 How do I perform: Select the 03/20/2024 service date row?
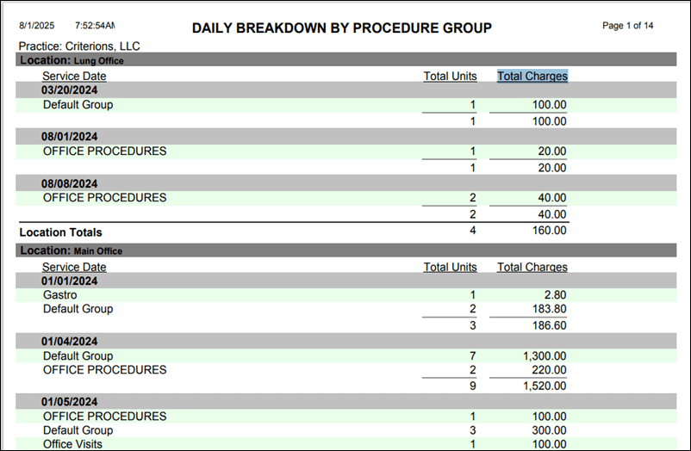(70, 90)
